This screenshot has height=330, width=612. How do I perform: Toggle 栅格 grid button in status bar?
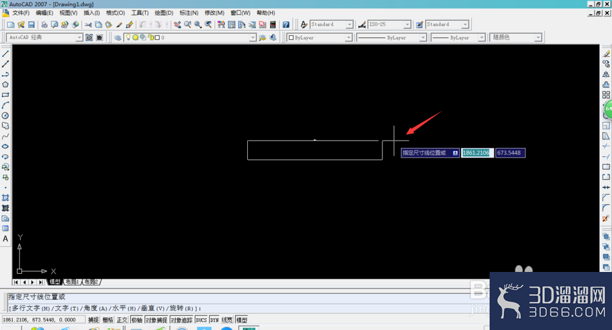click(x=108, y=320)
